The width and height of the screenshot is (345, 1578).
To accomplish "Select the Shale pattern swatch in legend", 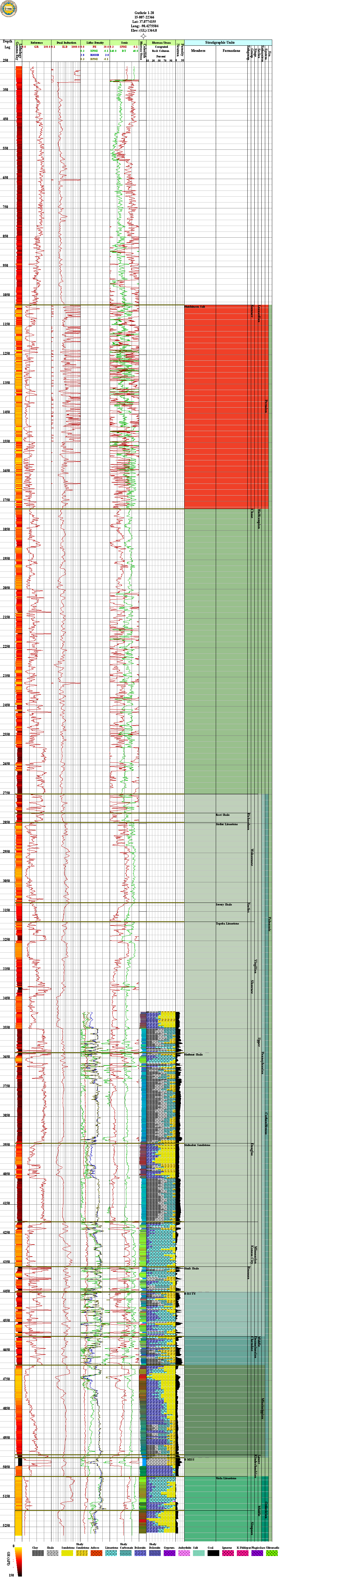I will click(53, 1553).
